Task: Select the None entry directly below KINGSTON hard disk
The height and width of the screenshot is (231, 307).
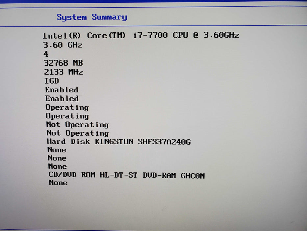Action: pos(57,150)
